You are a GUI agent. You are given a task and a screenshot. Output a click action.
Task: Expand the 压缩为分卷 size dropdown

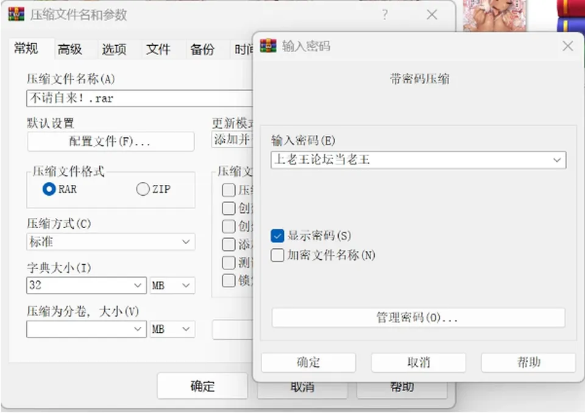click(87, 329)
